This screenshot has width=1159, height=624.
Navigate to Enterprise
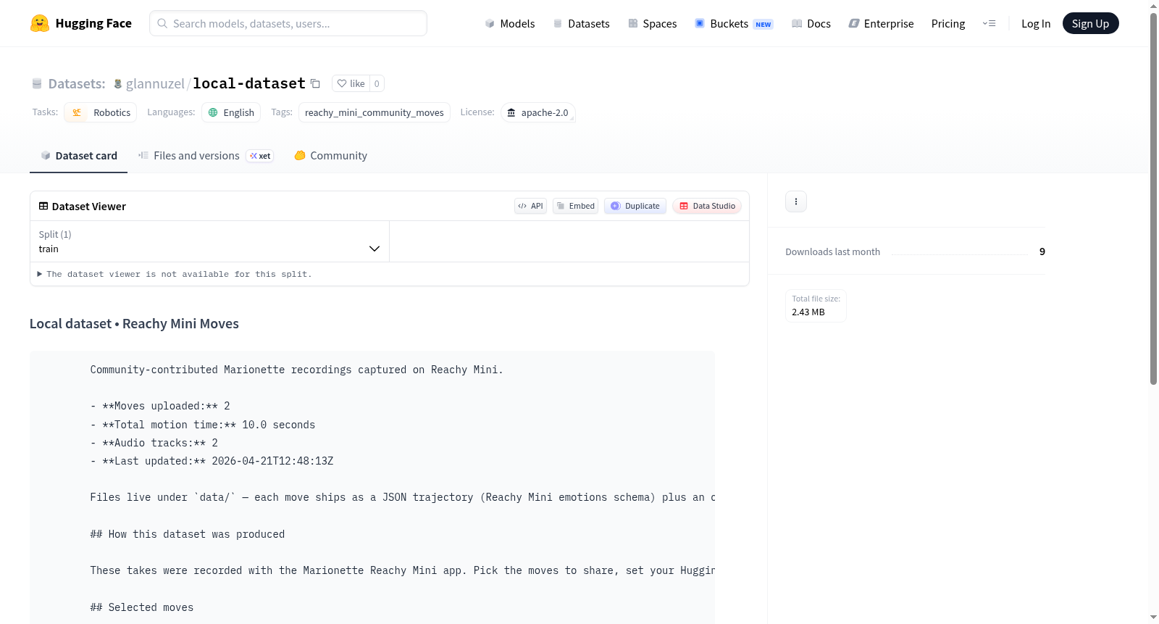point(881,23)
